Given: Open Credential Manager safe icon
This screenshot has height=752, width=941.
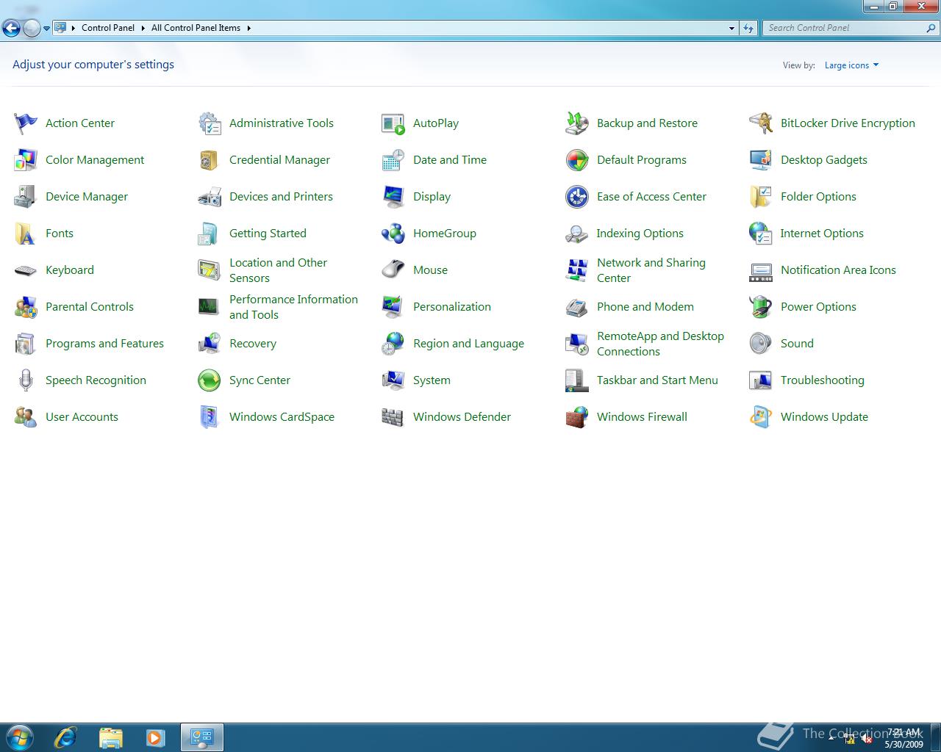Looking at the screenshot, I should (210, 160).
